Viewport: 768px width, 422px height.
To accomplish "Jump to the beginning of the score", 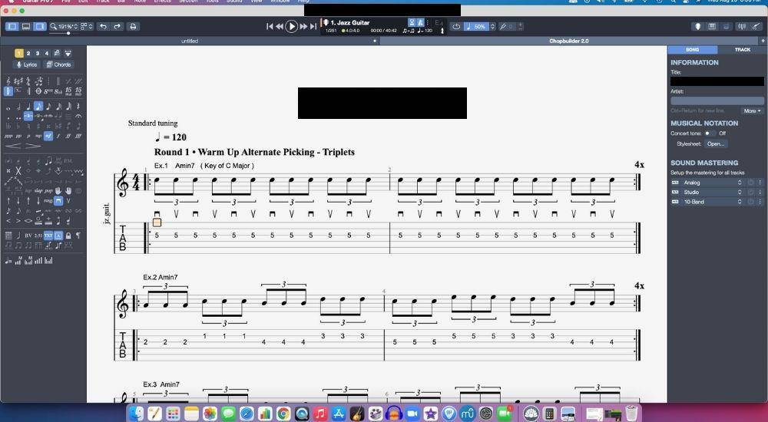I will (x=270, y=26).
